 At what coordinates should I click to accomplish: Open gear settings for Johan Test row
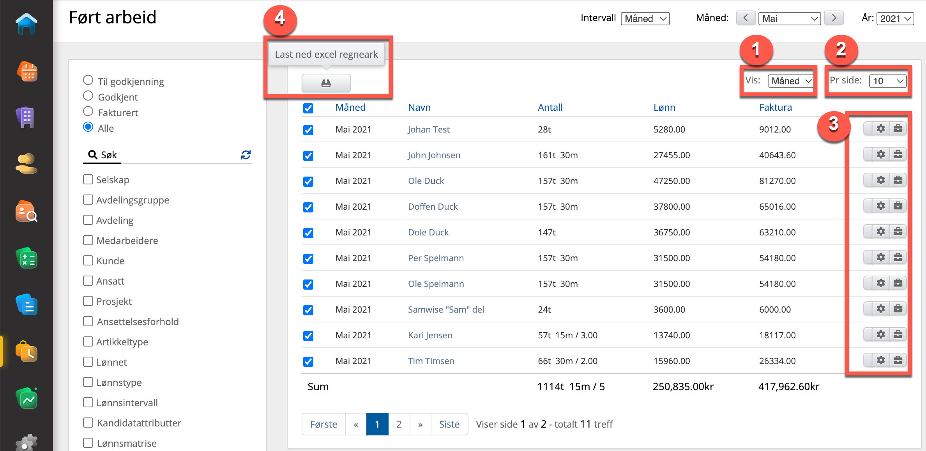coord(880,129)
